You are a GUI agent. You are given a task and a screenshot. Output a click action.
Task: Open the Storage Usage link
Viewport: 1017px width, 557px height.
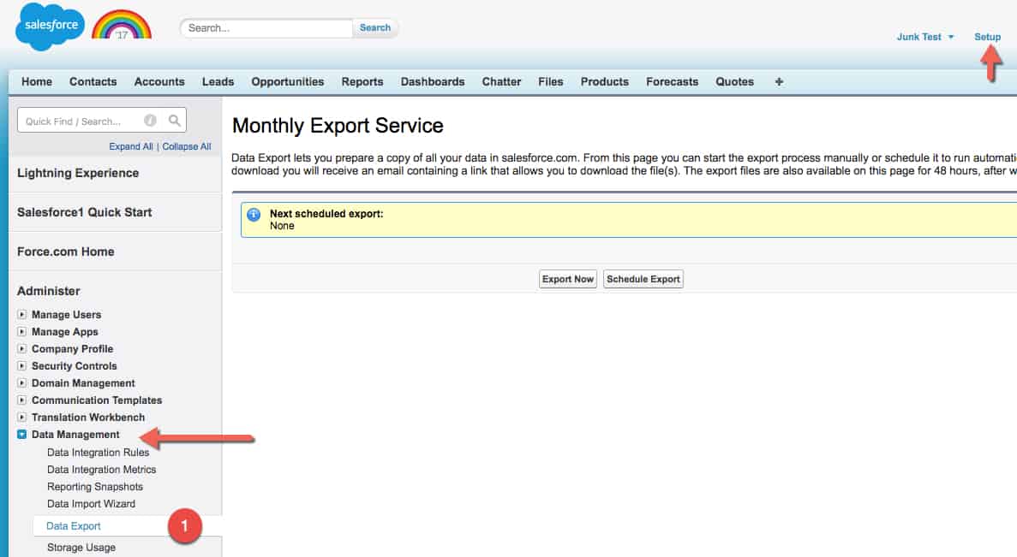[x=81, y=548]
